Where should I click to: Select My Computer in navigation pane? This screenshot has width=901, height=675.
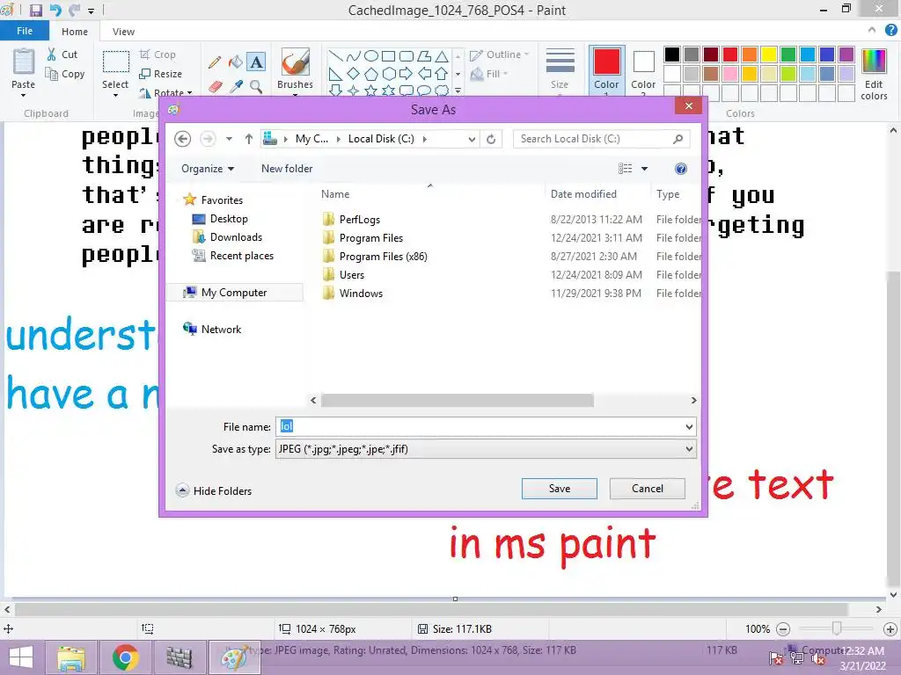[234, 292]
